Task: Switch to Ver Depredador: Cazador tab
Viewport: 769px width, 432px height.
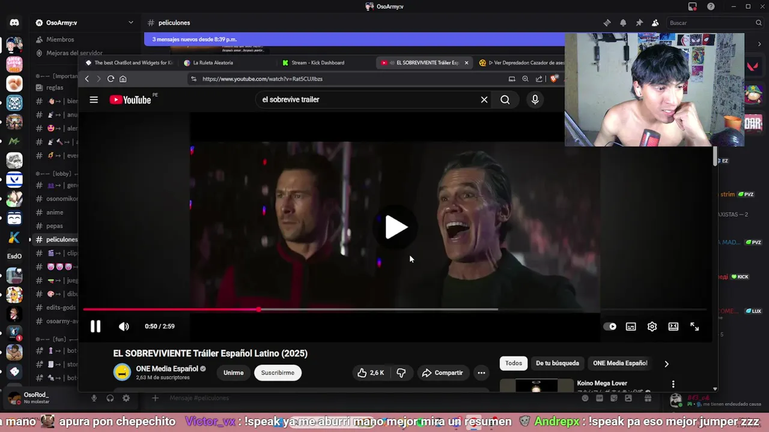Action: coord(522,62)
